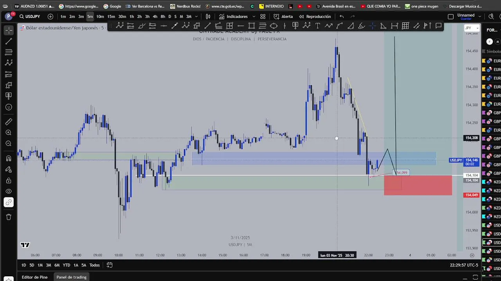Screen dimensions: 501x281
Task: Open the ruler measure tool
Action: [9, 122]
